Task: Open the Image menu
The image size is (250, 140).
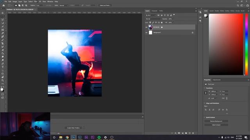Action: click(15, 2)
